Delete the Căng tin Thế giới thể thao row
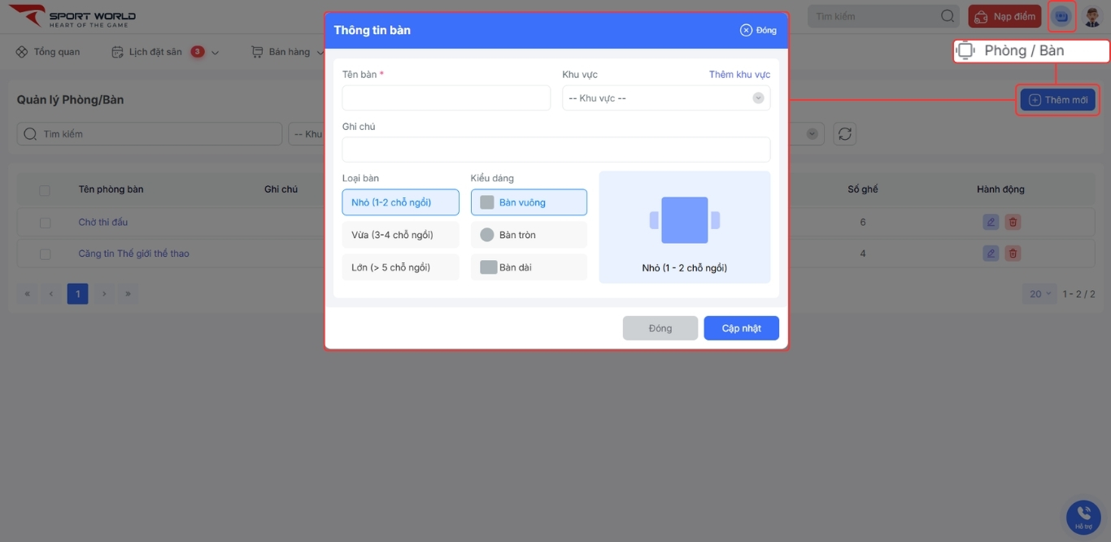1111x542 pixels. click(x=1013, y=254)
